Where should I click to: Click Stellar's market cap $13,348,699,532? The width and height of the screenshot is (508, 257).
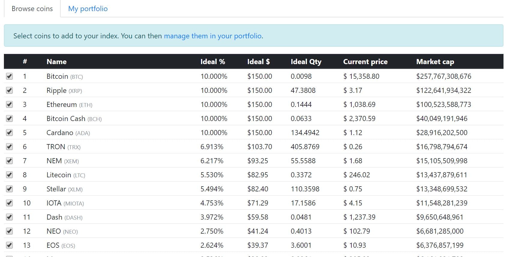pos(442,189)
